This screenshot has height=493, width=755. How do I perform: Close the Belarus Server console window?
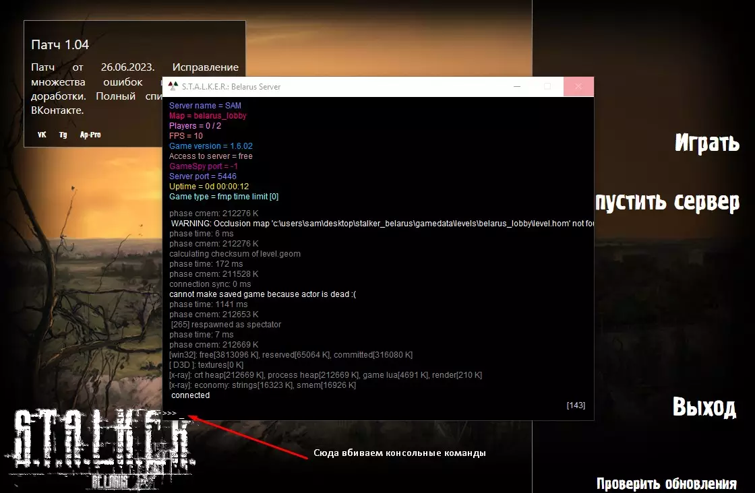(x=578, y=87)
